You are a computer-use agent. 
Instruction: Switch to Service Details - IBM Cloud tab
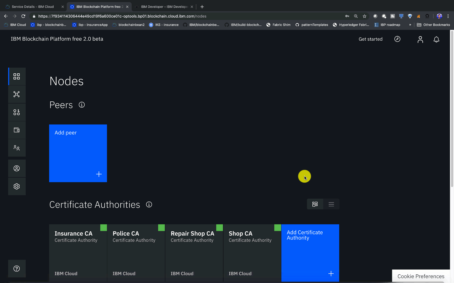33,7
